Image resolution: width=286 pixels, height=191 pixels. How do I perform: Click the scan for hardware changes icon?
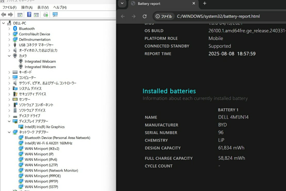(x=55, y=15)
